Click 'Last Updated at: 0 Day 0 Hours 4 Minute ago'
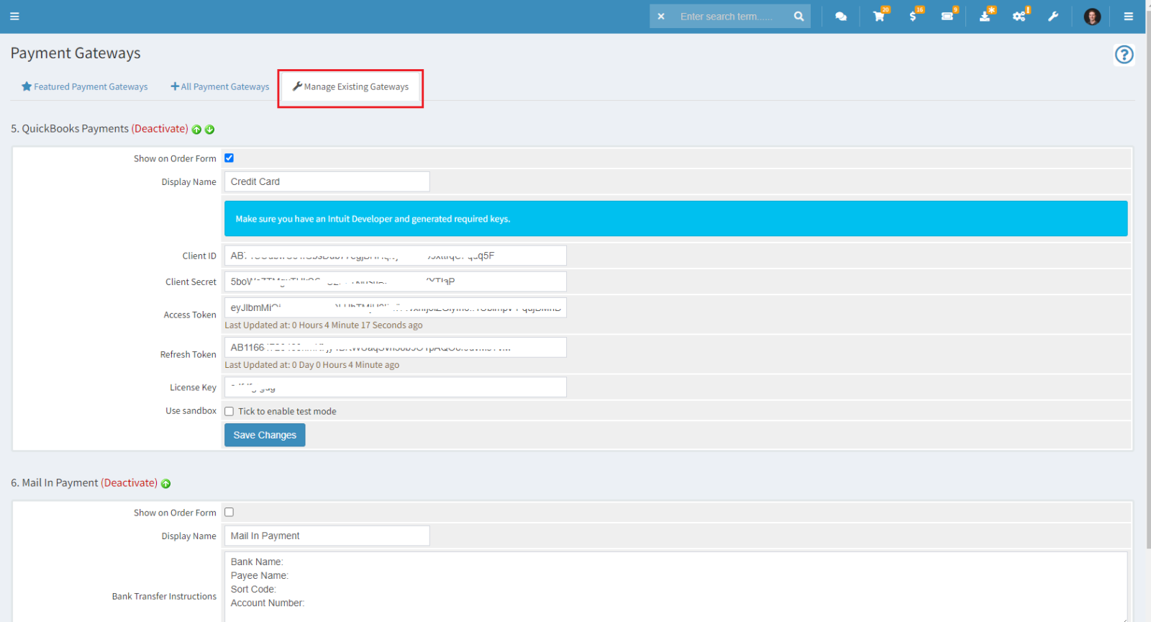 (x=312, y=365)
